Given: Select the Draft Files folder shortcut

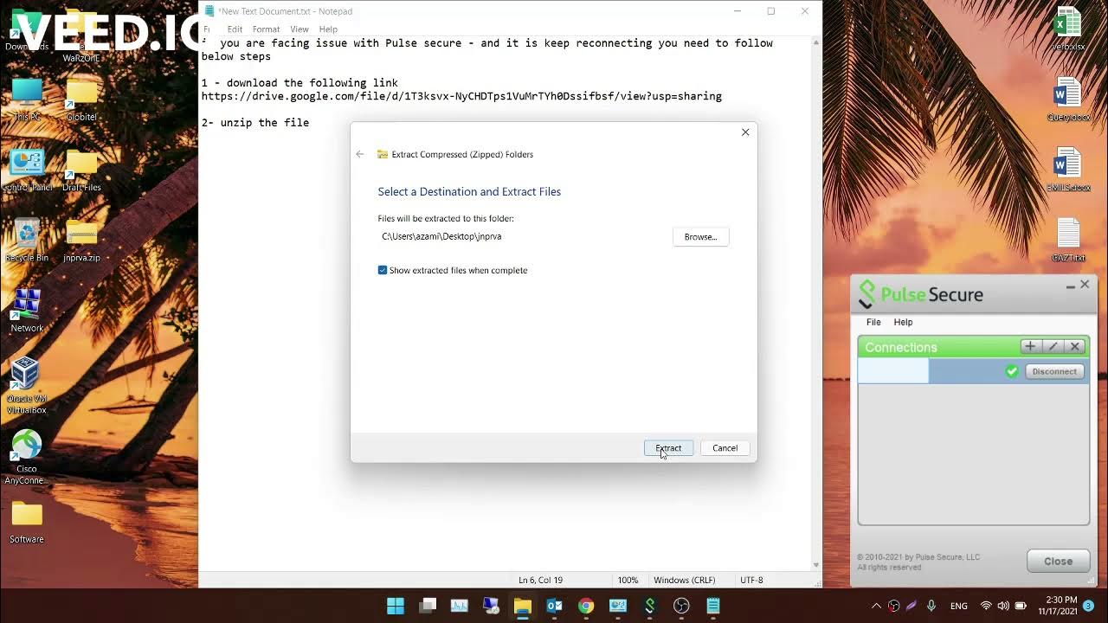Looking at the screenshot, I should pyautogui.click(x=81, y=170).
